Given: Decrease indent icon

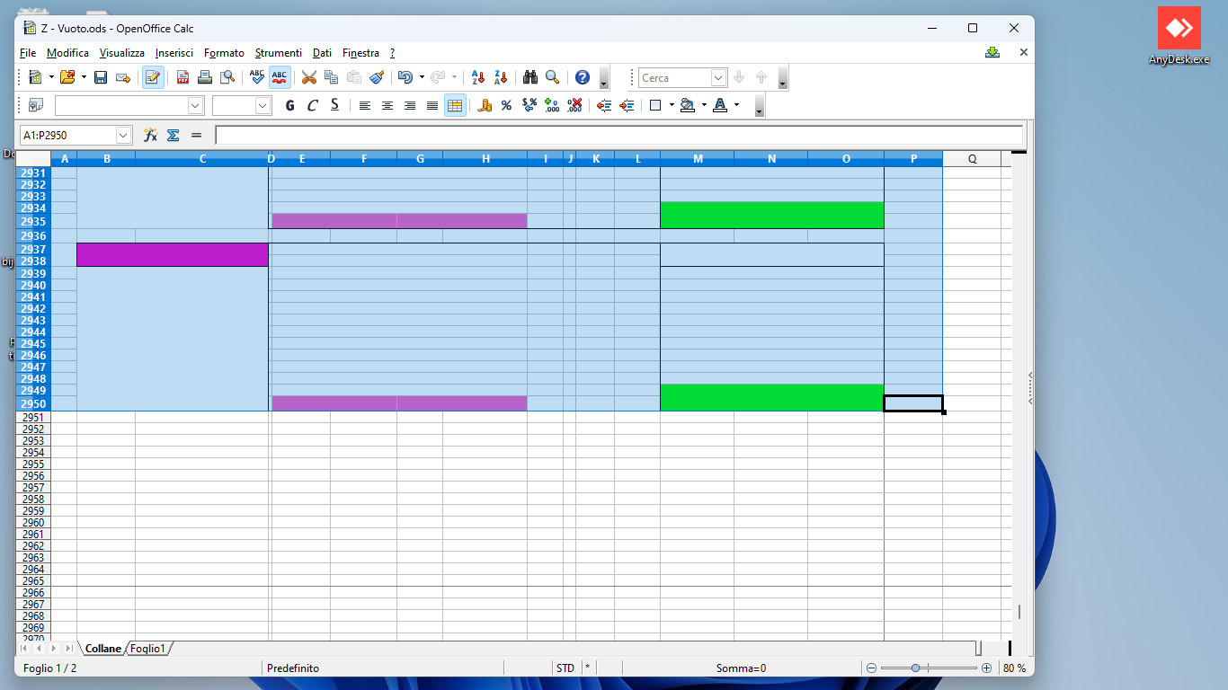Looking at the screenshot, I should coord(604,105).
